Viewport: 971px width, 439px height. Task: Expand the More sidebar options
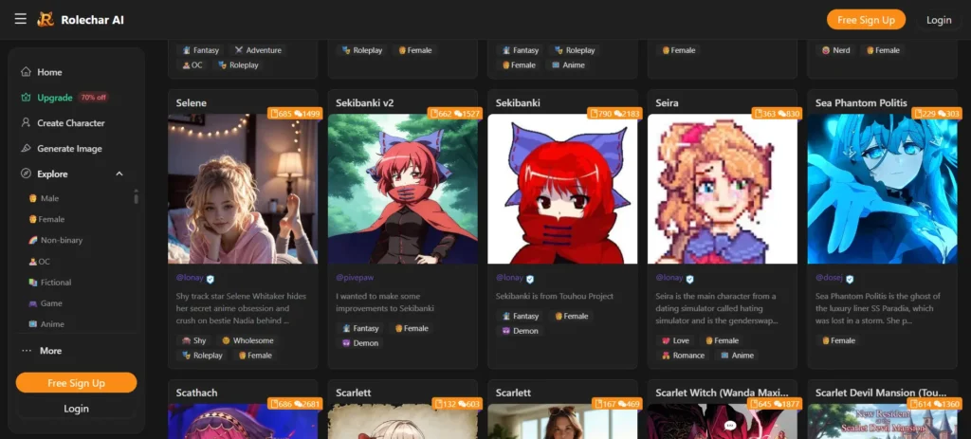42,351
